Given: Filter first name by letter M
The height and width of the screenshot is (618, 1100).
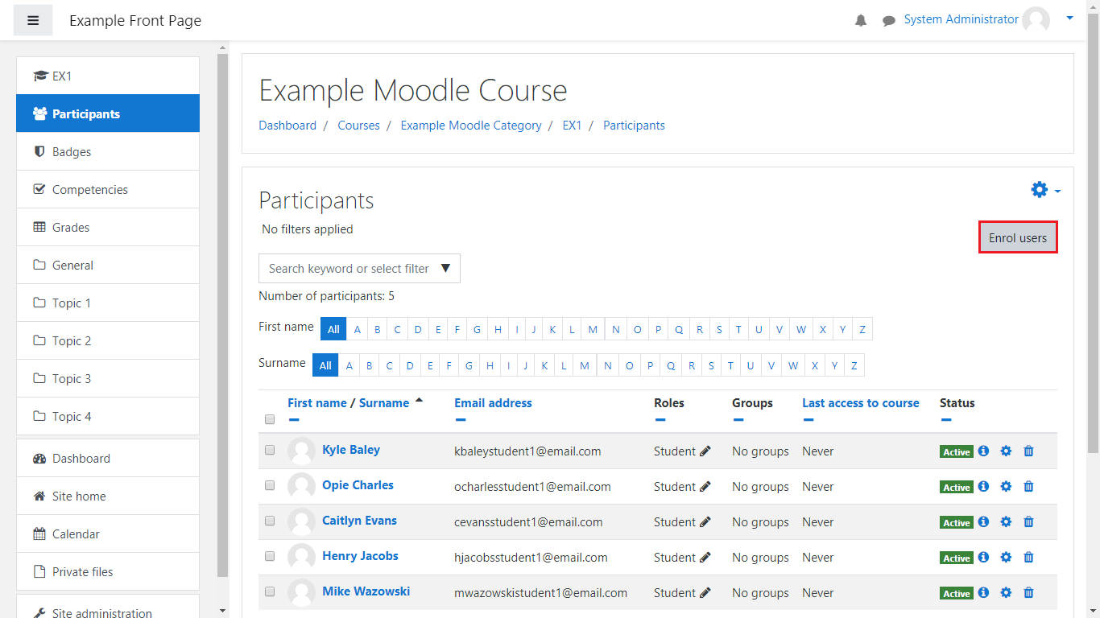Looking at the screenshot, I should pyautogui.click(x=593, y=329).
